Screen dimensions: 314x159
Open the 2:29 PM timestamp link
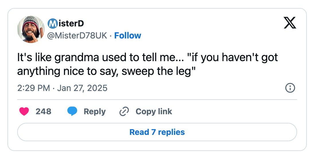point(34,88)
